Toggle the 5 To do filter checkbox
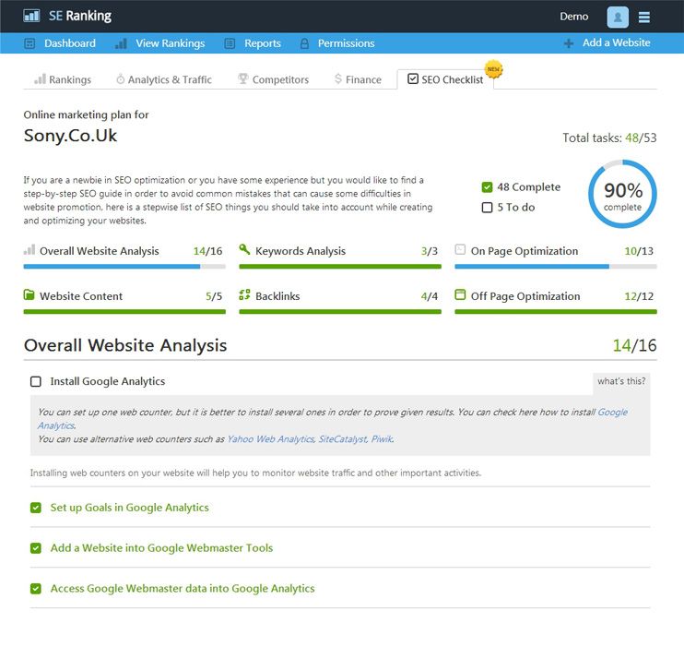 [x=487, y=208]
